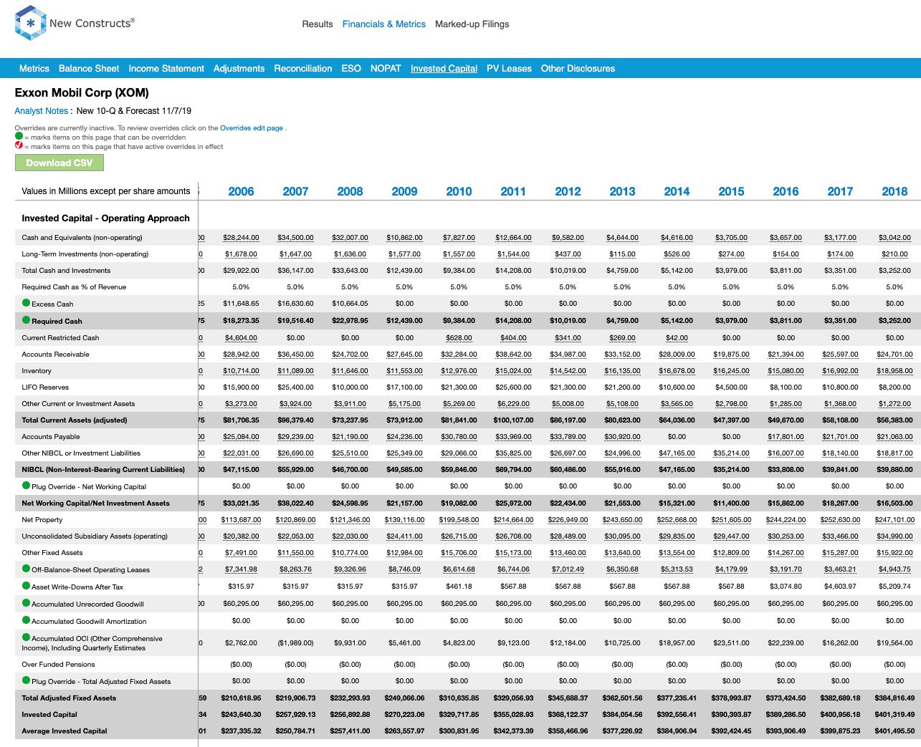Click 2015 Other Current or Investment Assets $2,798.00
Screen dimensions: 921x747
[x=731, y=404]
